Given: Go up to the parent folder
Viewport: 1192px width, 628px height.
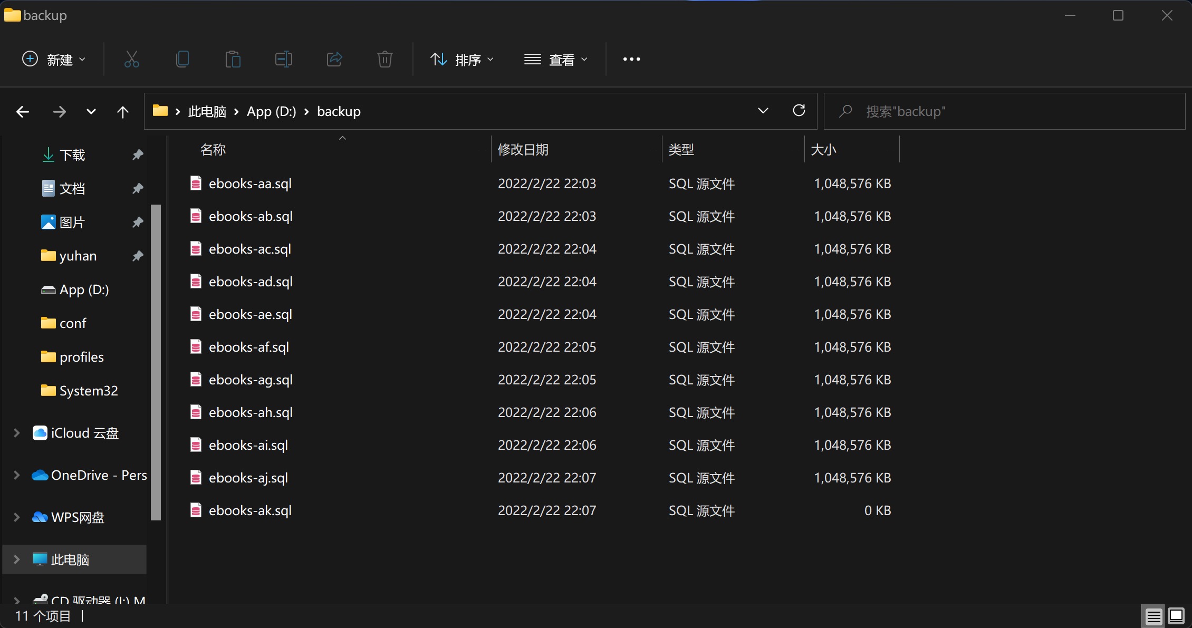Looking at the screenshot, I should [x=122, y=111].
